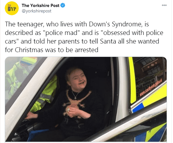Open the three-dot more options menu
The image size is (173, 143).
[164, 5]
